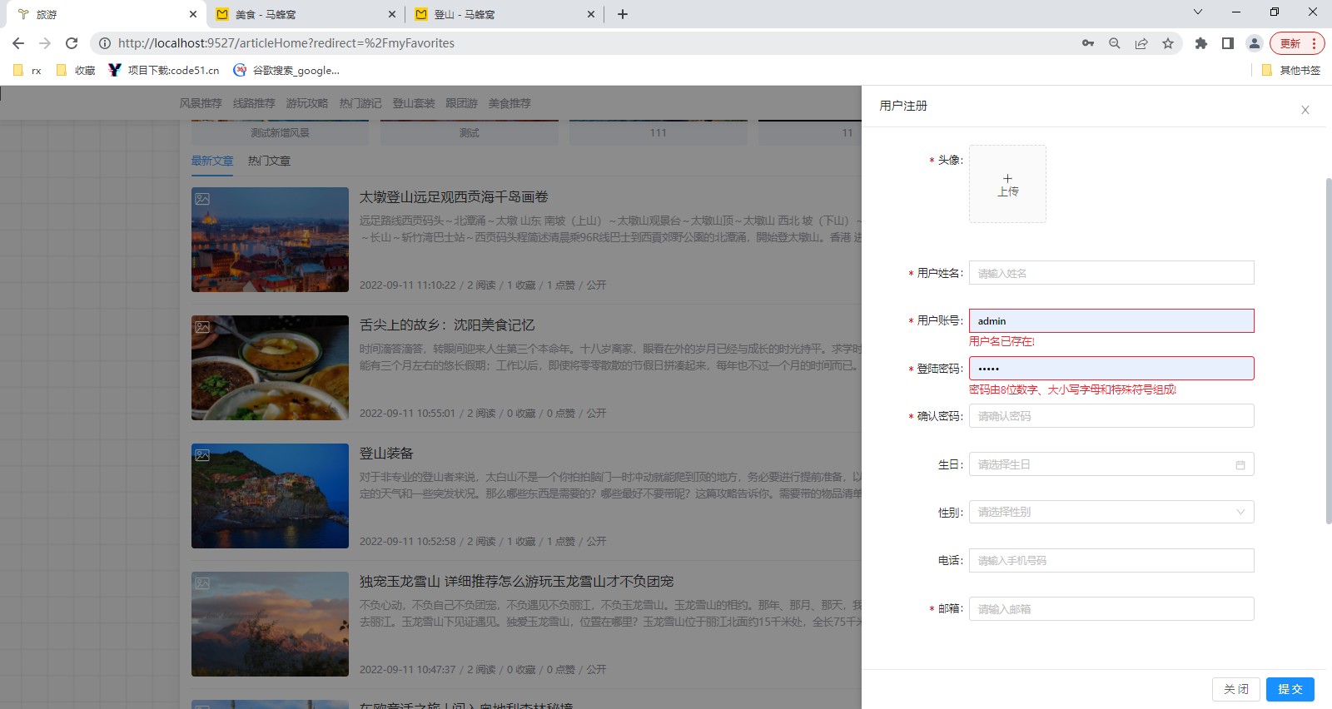This screenshot has width=1332, height=709.
Task: Open the 线路推荐 menu item
Action: pos(254,103)
